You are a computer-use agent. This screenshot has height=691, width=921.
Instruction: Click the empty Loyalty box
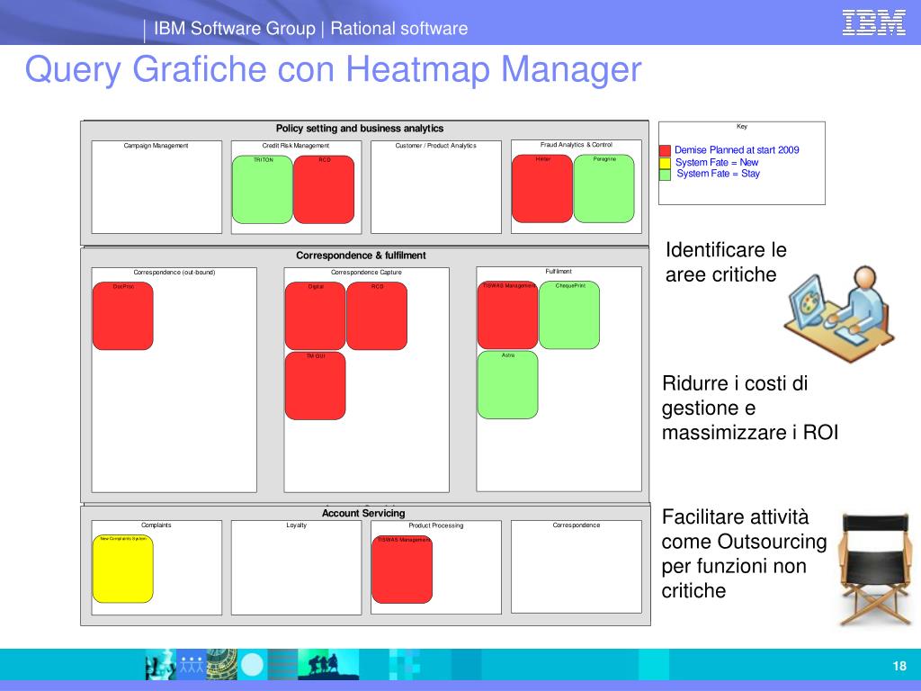pos(296,568)
